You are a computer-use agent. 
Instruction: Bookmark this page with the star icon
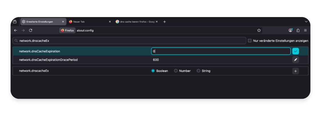point(259,30)
